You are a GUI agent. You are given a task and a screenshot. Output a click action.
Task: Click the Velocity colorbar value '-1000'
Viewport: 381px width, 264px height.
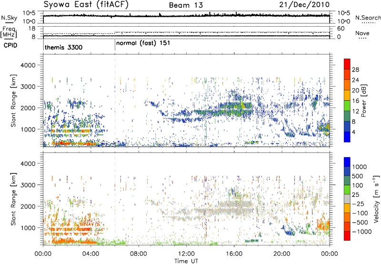tap(362, 232)
